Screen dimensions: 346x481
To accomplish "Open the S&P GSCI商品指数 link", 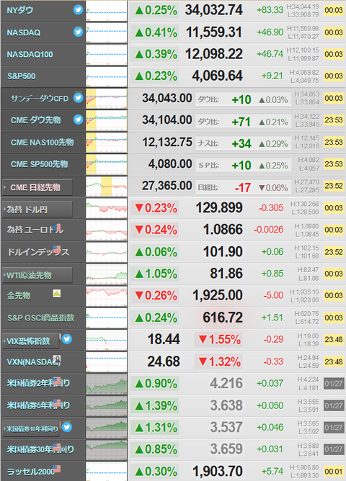I will pyautogui.click(x=41, y=318).
